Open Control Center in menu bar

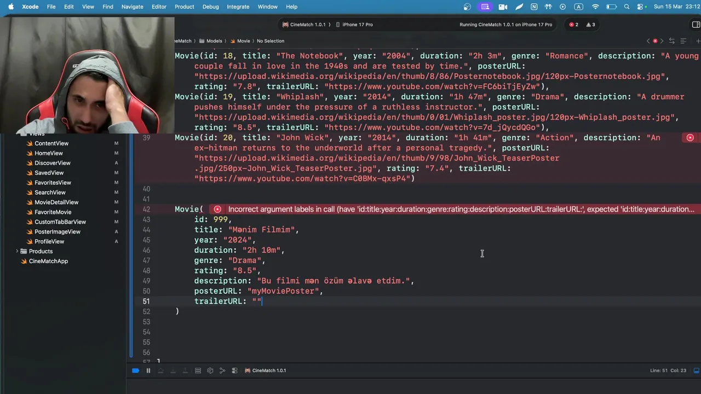pyautogui.click(x=640, y=7)
